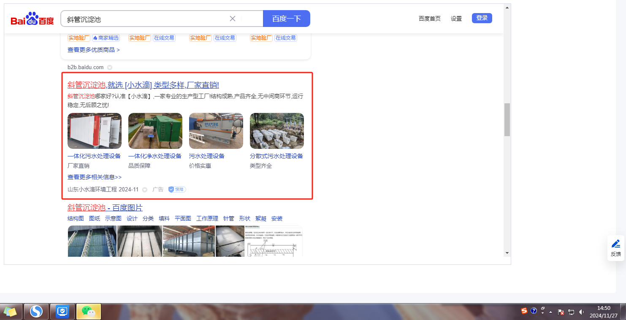Select the 分类 image tag
This screenshot has height=320, width=626.
pos(148,218)
